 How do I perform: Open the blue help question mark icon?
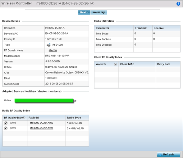click(178, 4)
